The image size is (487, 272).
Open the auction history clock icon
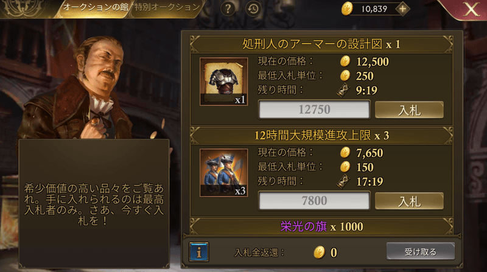(x=253, y=9)
